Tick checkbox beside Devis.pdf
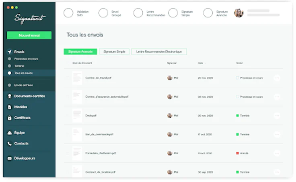296x182 pixels. [68, 115]
